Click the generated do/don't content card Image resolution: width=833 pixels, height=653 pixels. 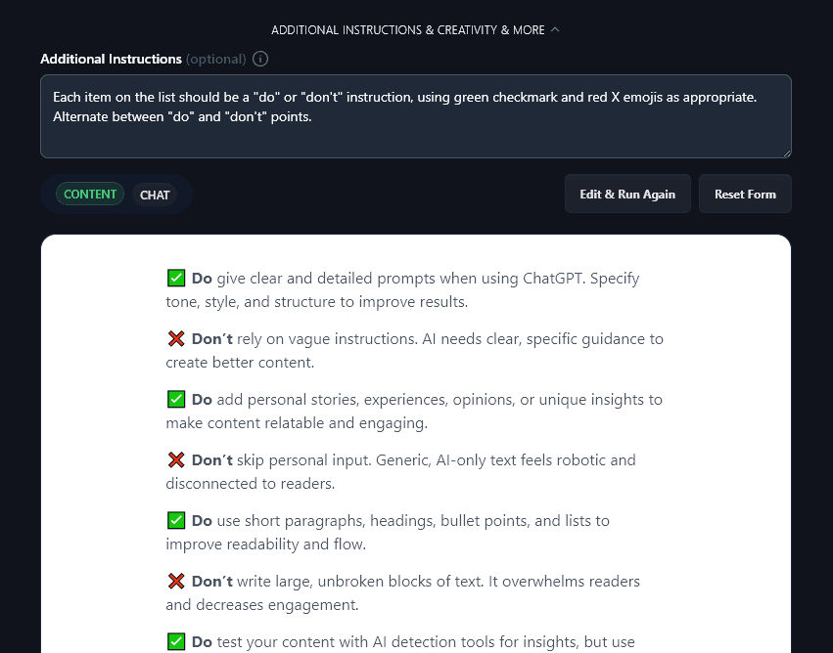(415, 440)
